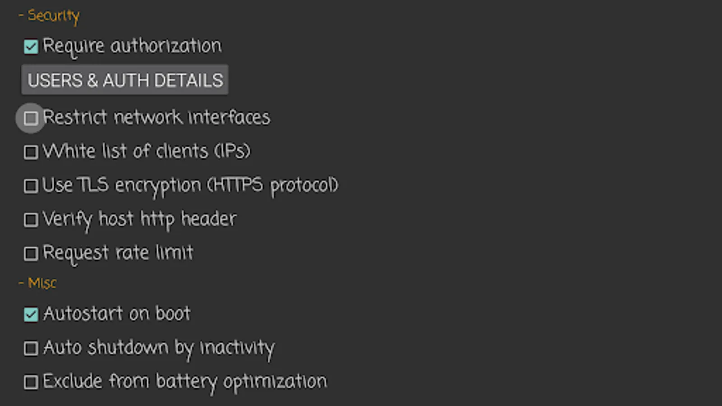This screenshot has height=406, width=722.
Task: Check Exclude from battery optimization
Action: point(31,382)
